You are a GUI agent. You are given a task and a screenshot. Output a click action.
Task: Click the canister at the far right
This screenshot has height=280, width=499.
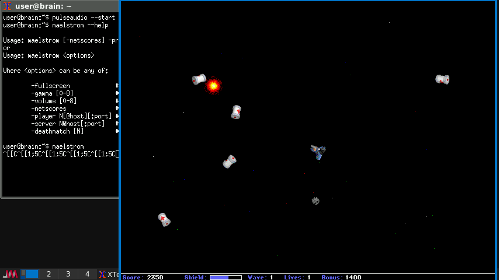click(442, 79)
